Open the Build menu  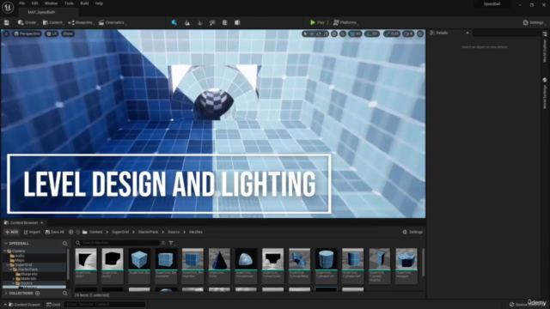pyautogui.click(x=84, y=3)
